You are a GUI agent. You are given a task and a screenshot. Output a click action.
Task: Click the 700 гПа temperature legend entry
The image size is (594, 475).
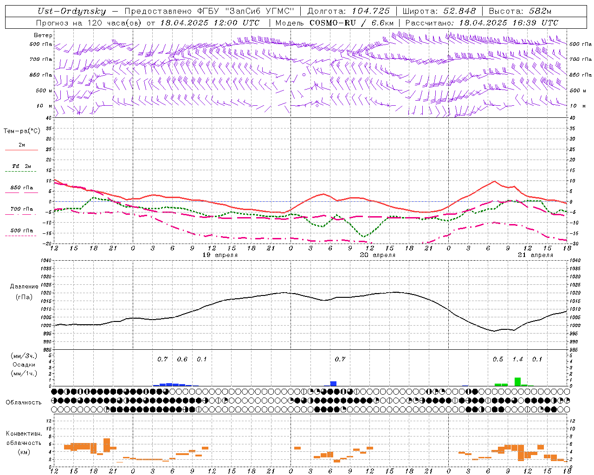pos(21,209)
